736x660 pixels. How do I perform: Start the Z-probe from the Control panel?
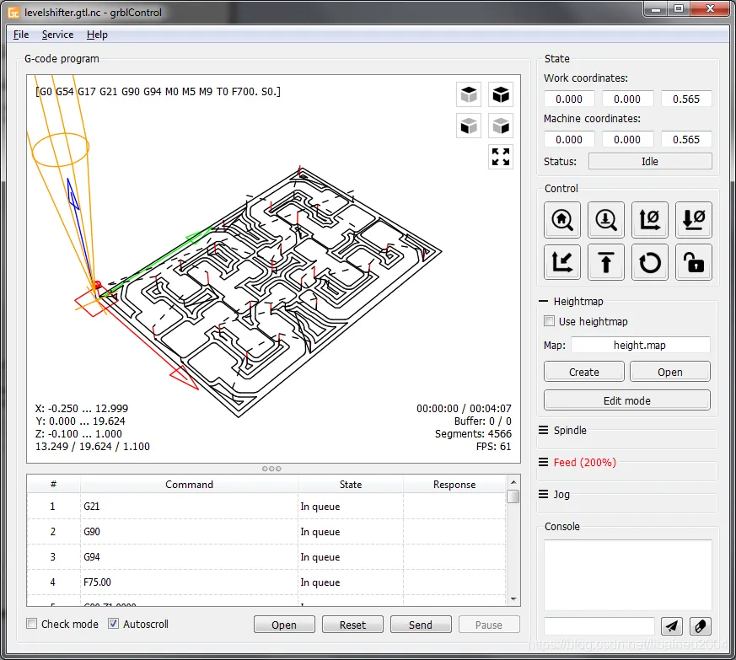606,219
